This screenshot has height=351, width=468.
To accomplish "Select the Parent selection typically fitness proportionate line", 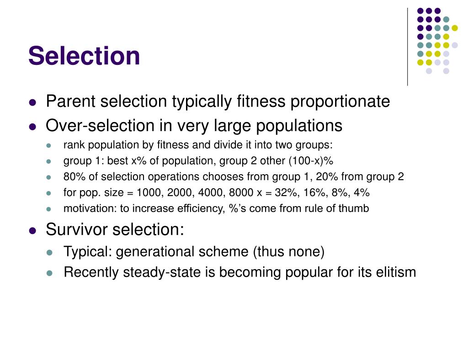I will tap(218, 101).
